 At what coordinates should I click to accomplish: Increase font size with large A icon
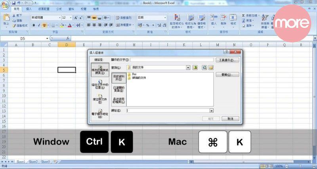click(x=75, y=18)
